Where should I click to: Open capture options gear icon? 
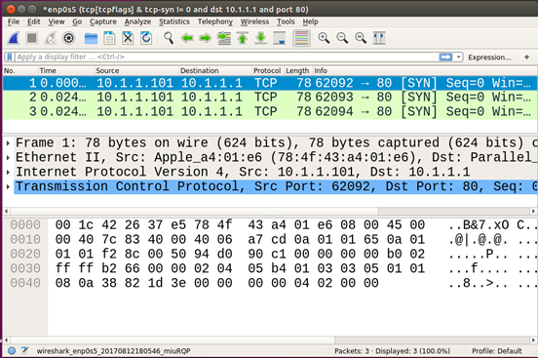(68, 38)
